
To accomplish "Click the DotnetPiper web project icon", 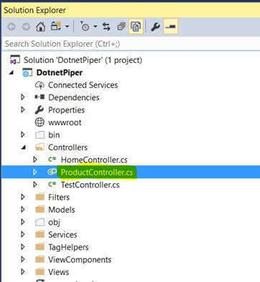I will pos(27,72).
